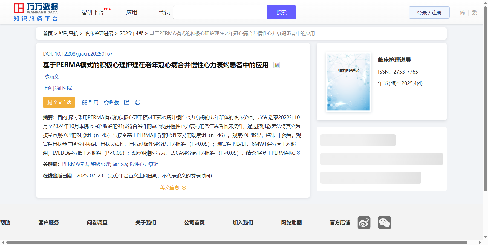This screenshot has height=245, width=488.
Task: Open journal title 临床护理进展 in sidebar
Action: 394,60
